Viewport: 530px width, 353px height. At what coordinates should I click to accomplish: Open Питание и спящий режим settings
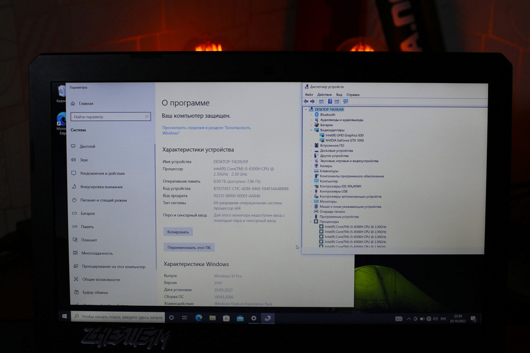click(103, 200)
